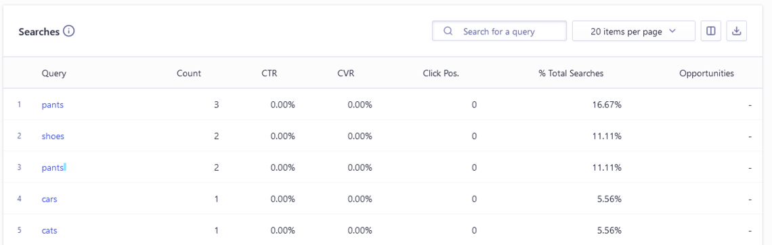
Task: Select the 16.67% total searches value
Action: coord(607,105)
